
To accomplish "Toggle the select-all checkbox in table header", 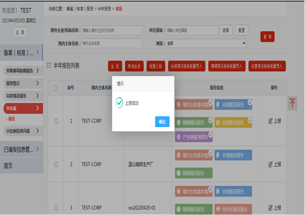I will [56, 88].
